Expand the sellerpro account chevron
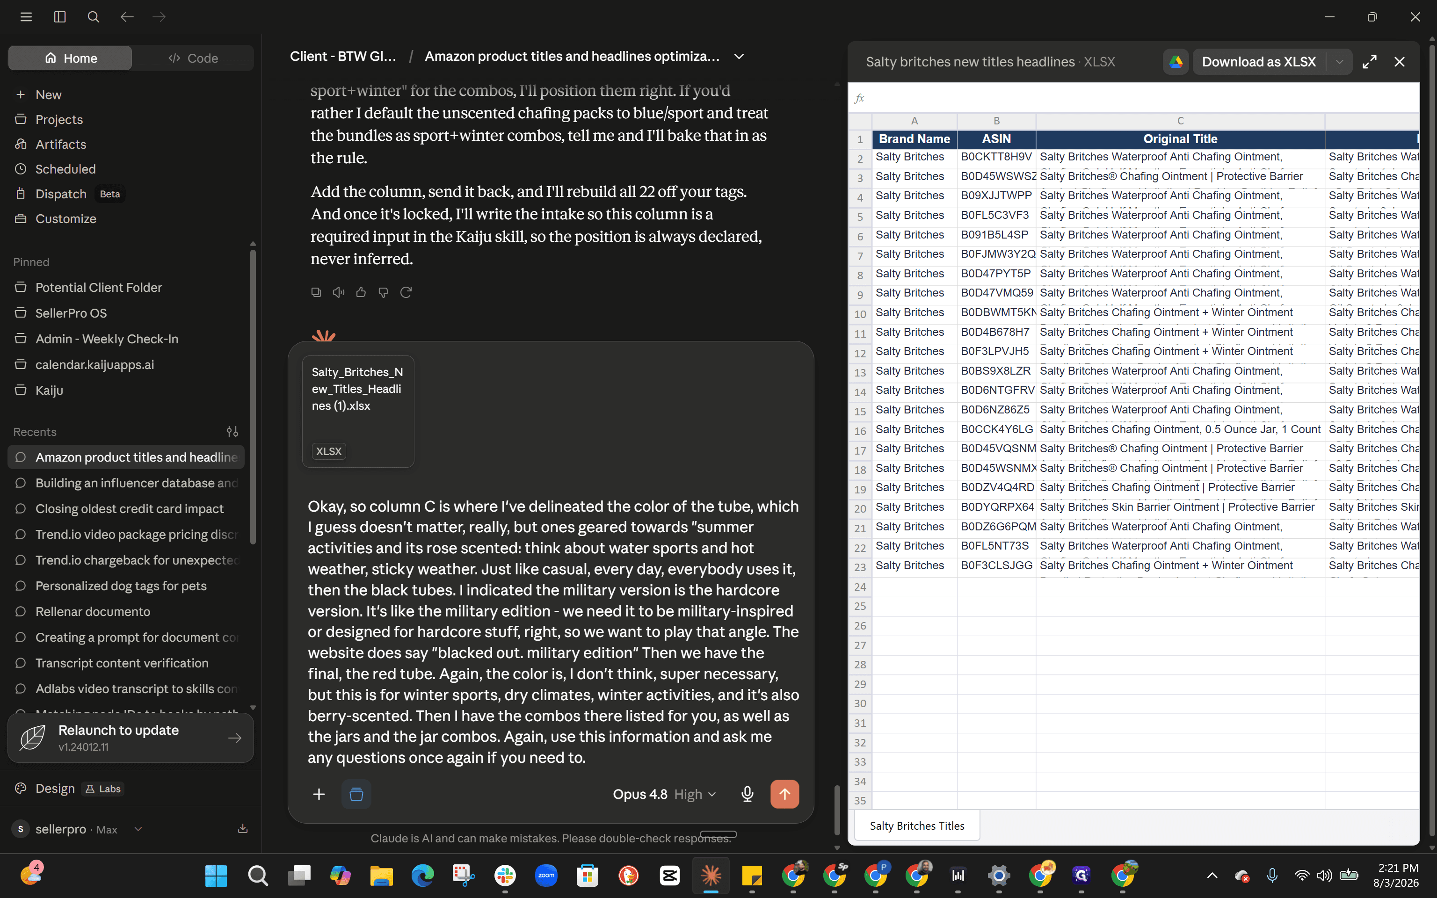Viewport: 1437px width, 898px height. click(138, 829)
